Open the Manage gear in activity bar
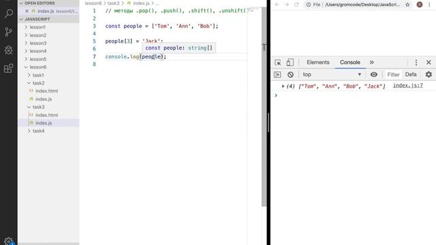The width and height of the screenshot is (436, 245). (x=9, y=241)
